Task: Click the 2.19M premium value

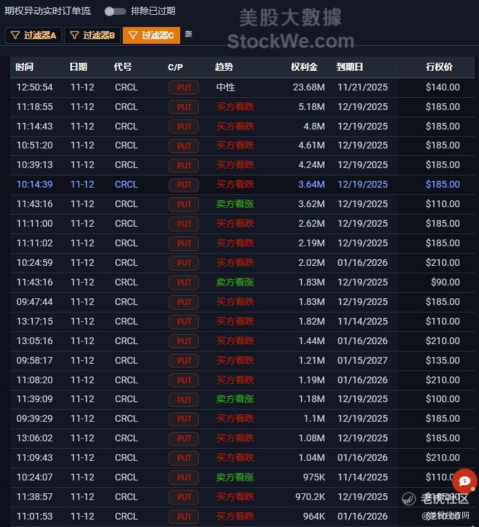Action: click(312, 243)
